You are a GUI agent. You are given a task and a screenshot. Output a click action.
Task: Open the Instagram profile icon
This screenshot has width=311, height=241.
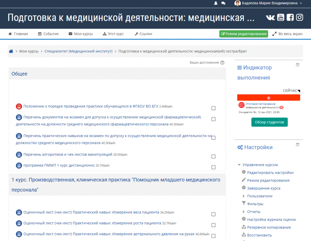click(300, 17)
